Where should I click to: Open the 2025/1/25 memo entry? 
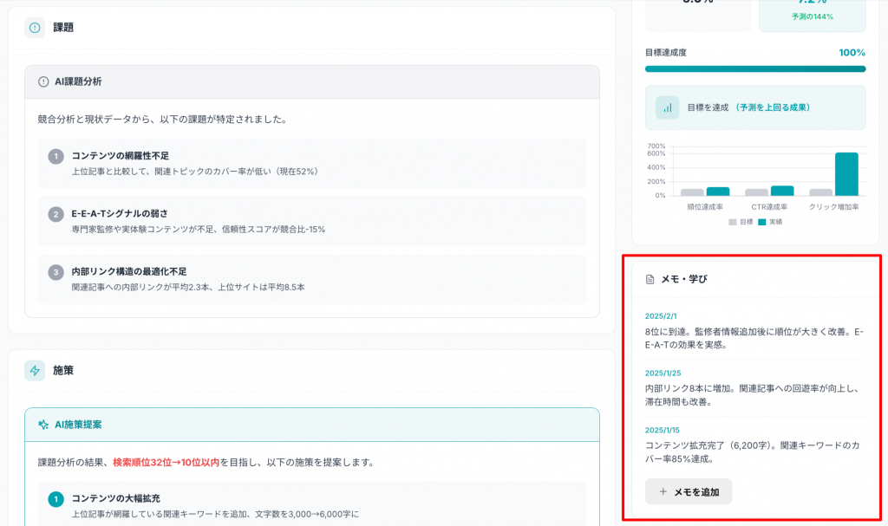click(754, 389)
